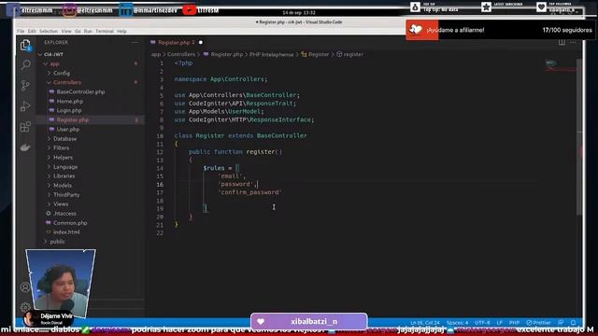This screenshot has height=336, width=598.
Task: Click the Ln 16, Col 24 indicator
Action: tap(425, 323)
